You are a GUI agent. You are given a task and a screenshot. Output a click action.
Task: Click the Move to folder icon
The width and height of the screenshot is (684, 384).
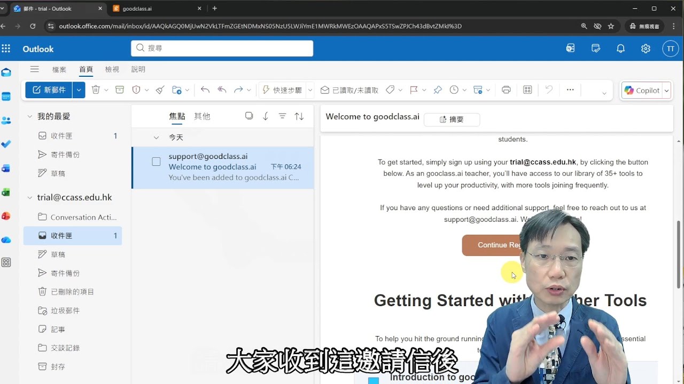click(176, 90)
